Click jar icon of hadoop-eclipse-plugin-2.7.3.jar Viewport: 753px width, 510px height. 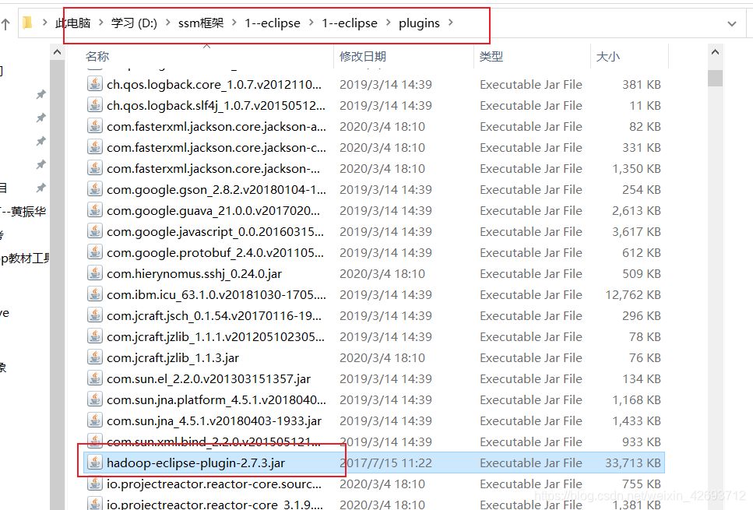click(x=94, y=463)
